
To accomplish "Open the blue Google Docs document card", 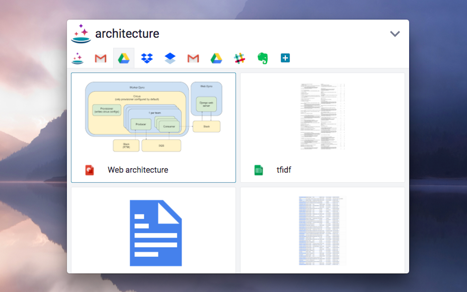I will point(154,230).
